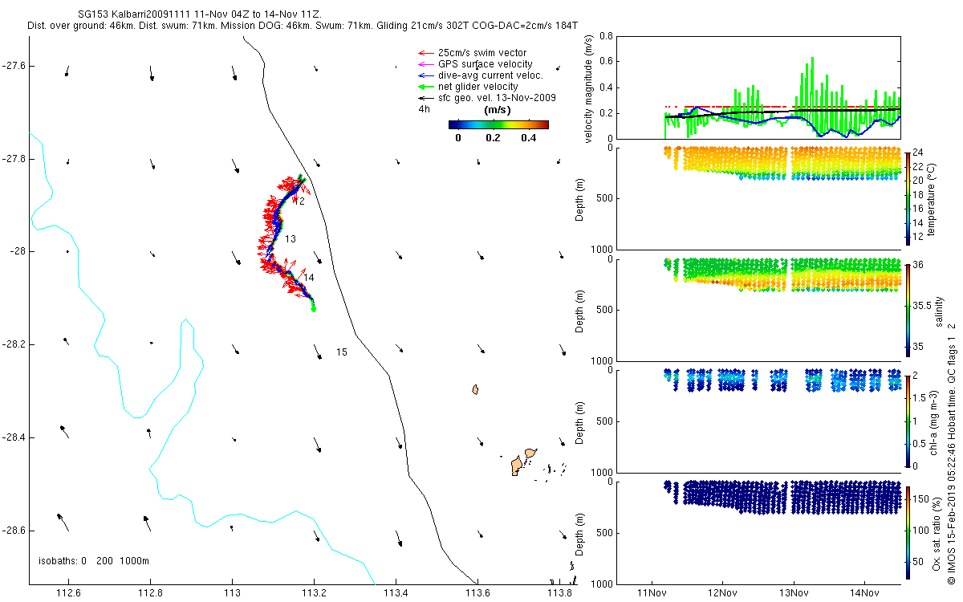Image resolution: width=963 pixels, height=602 pixels.
Task: Select the '25cm/s swim vector' legend label
Action: click(x=482, y=53)
